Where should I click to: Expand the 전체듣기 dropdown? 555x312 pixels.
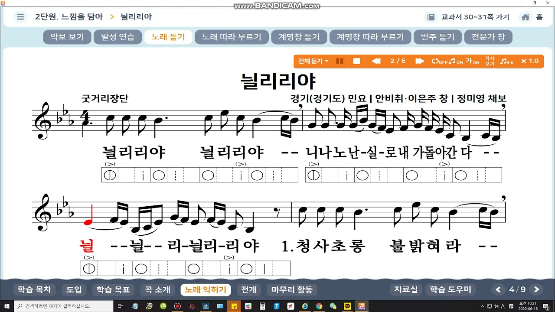click(313, 61)
